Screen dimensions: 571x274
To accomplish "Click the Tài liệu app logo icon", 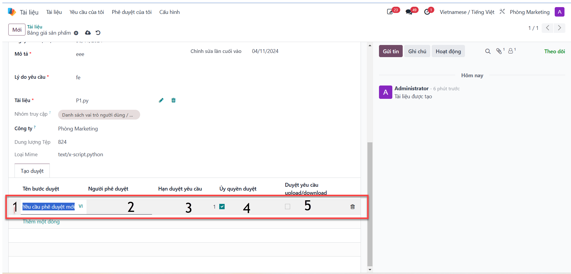I will click(12, 12).
